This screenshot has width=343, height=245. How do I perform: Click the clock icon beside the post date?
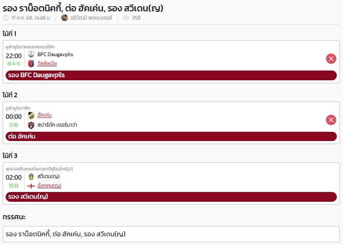click(6, 18)
